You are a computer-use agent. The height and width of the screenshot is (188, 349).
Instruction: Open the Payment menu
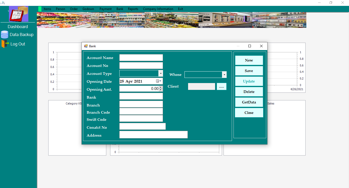coord(105,9)
